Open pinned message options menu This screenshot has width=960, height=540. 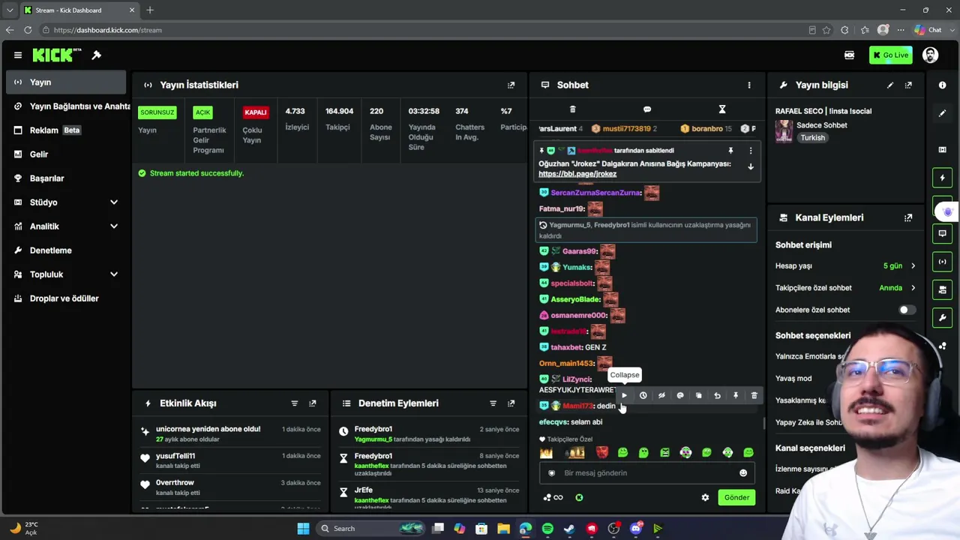tap(750, 151)
